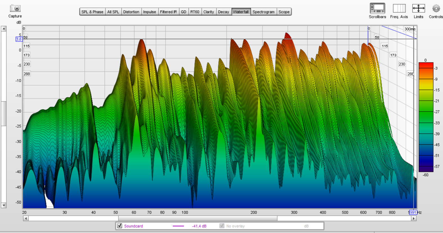The image size is (443, 233).
Task: Click the magenta Soundcard trace line sample
Action: tap(178, 226)
